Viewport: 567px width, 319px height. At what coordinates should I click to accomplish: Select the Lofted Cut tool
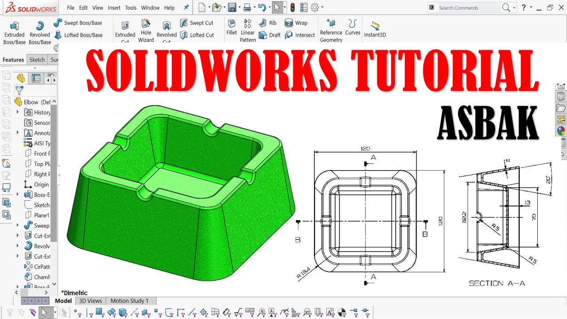[x=197, y=35]
